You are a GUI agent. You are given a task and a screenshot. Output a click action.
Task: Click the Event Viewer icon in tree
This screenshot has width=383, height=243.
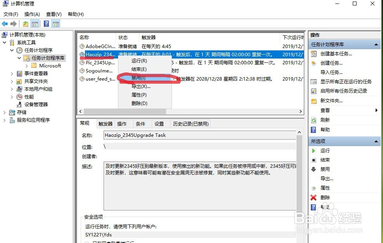19,73
